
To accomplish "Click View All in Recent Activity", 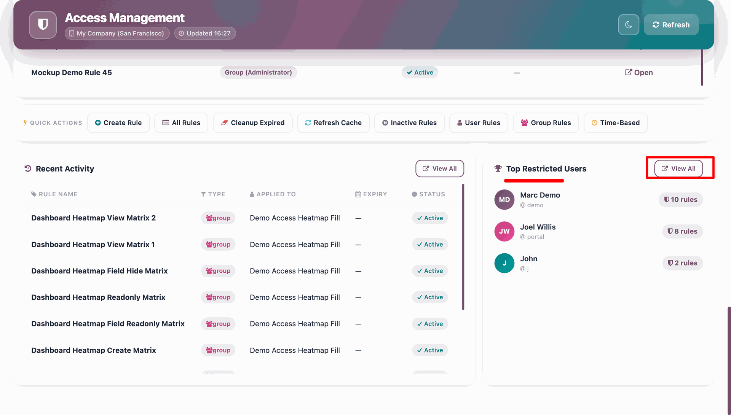I will pos(439,169).
